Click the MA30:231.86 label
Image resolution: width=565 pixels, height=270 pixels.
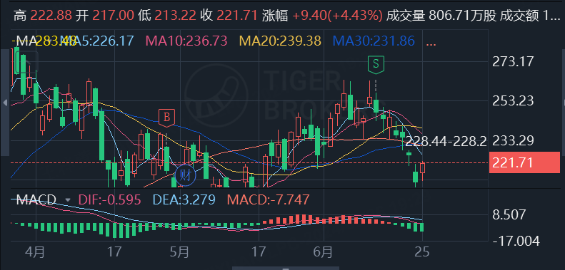tap(374, 41)
